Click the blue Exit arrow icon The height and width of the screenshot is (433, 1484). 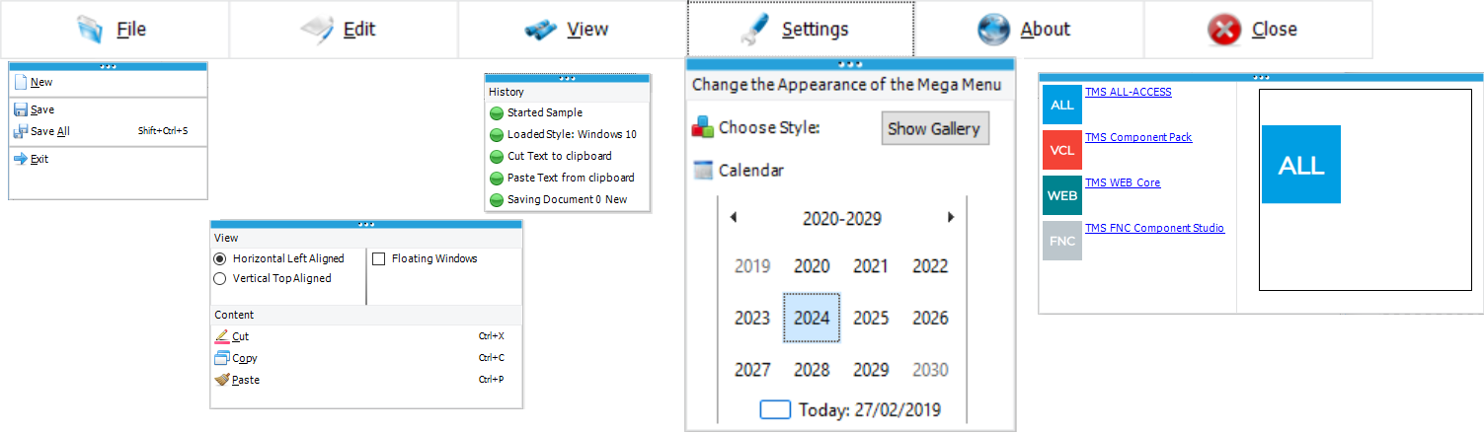point(21,159)
